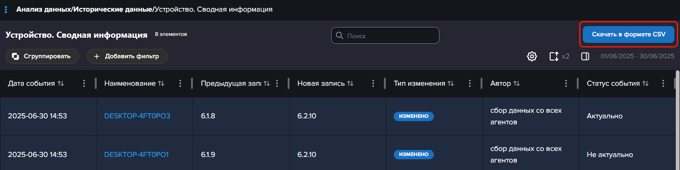Sort by Автор column arrows

[517, 83]
